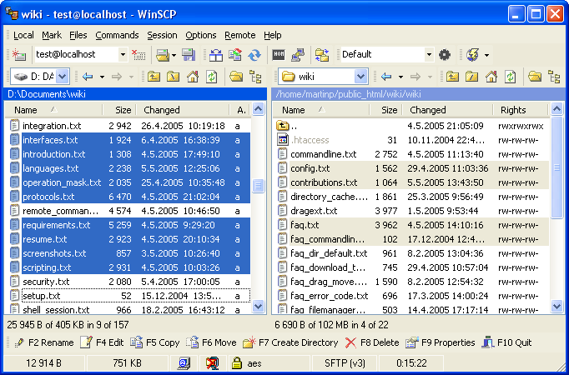Open the local drive D: dropdown

63,77
